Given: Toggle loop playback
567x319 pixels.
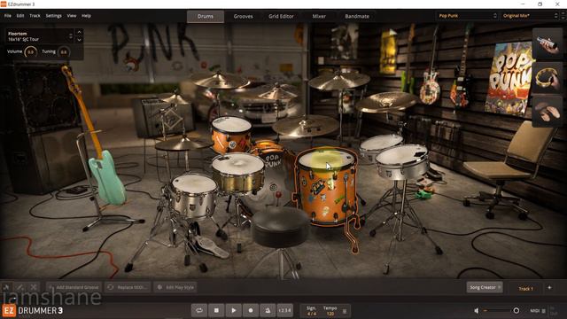Looking at the screenshot, I should click(x=199, y=310).
